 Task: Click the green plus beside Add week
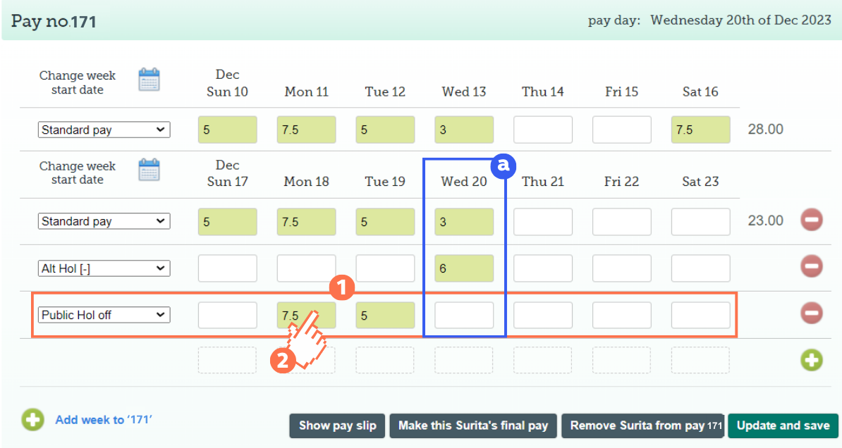point(32,420)
